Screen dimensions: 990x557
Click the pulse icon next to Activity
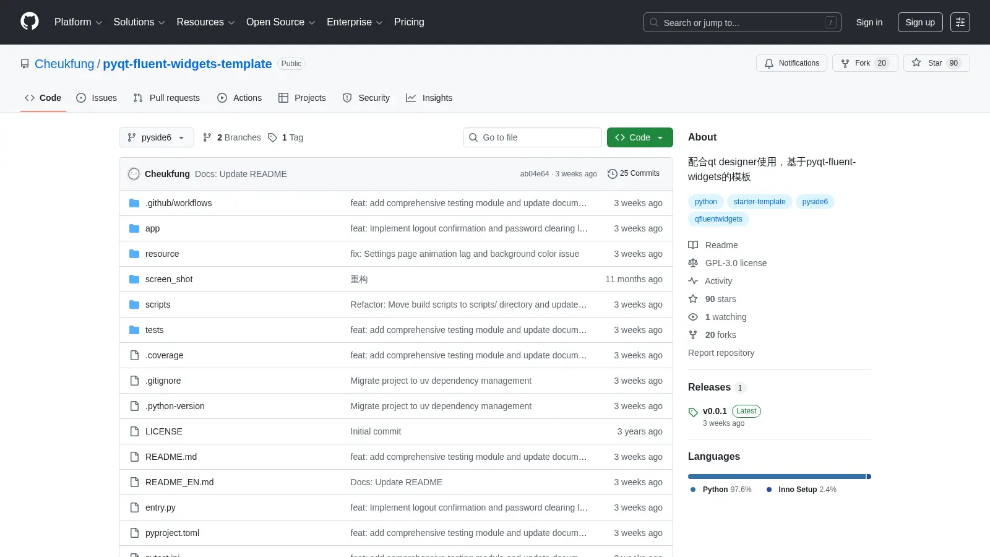click(x=693, y=281)
